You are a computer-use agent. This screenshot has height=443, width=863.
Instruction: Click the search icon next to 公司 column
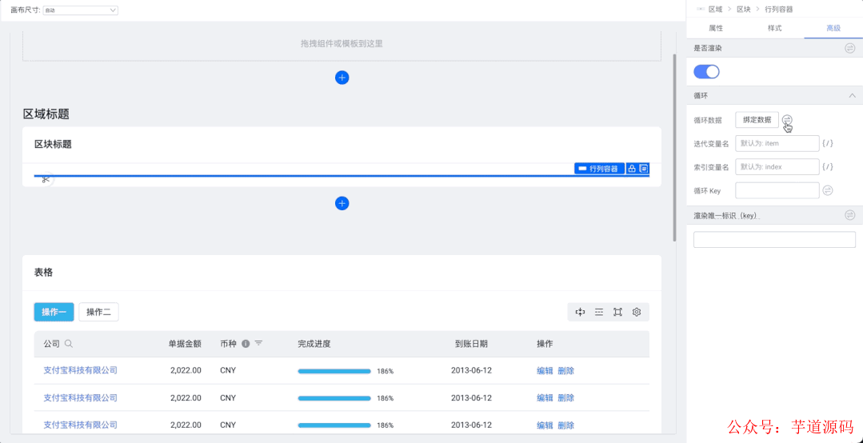[x=69, y=343]
